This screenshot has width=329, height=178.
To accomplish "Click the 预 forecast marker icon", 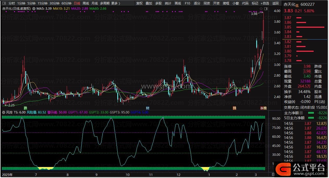I will coord(234,108).
